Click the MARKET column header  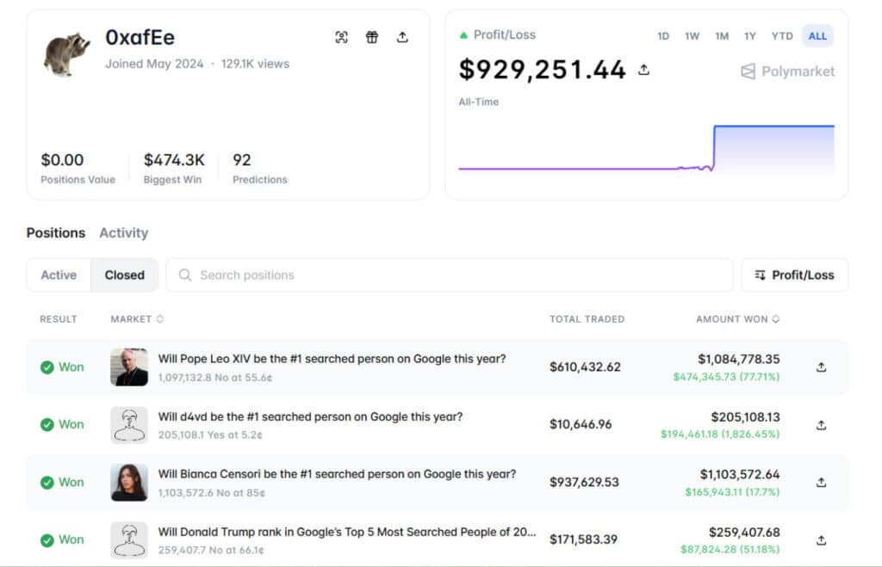point(131,319)
